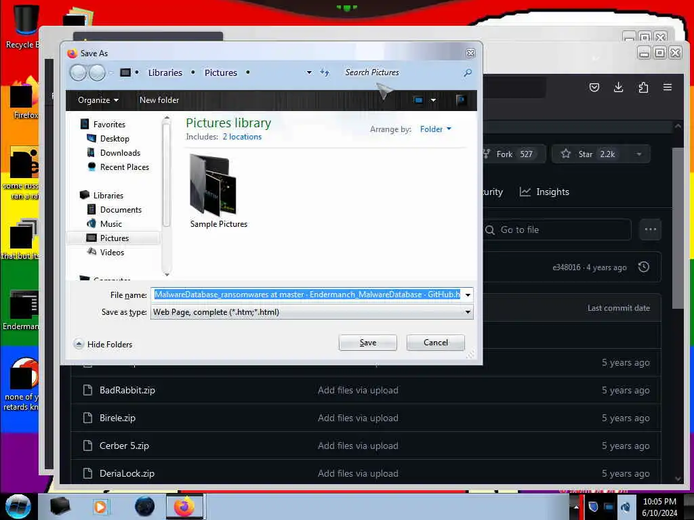Click the Firefox taskbar icon

[184, 506]
